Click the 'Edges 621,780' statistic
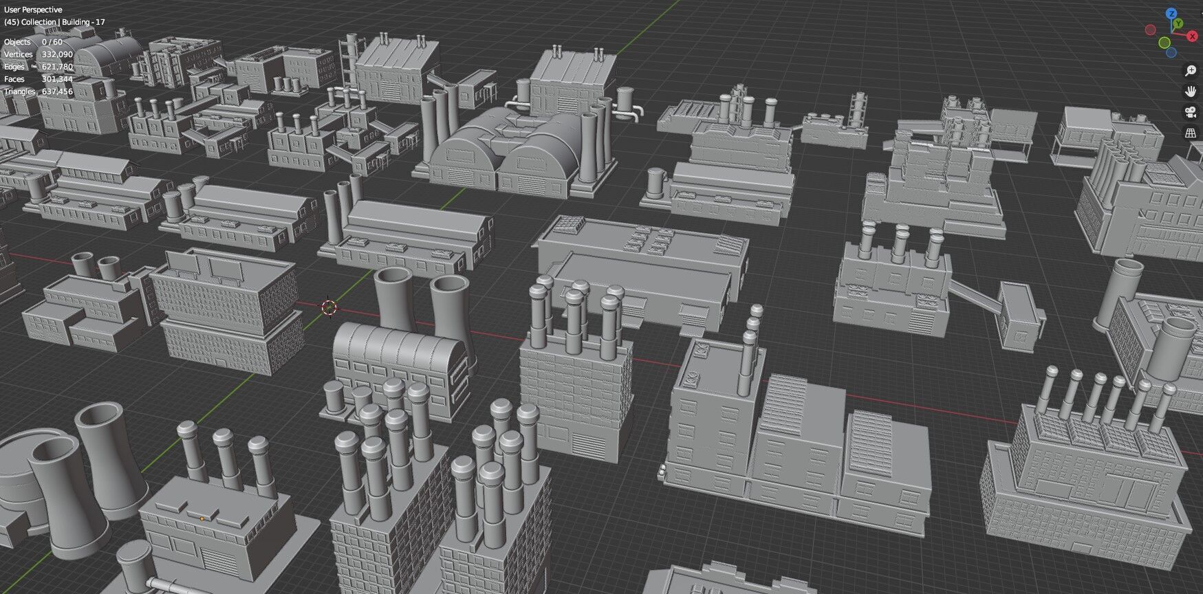The height and width of the screenshot is (594, 1203). click(x=39, y=67)
